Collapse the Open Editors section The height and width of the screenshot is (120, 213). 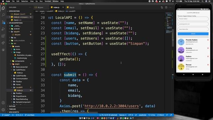click(20, 11)
